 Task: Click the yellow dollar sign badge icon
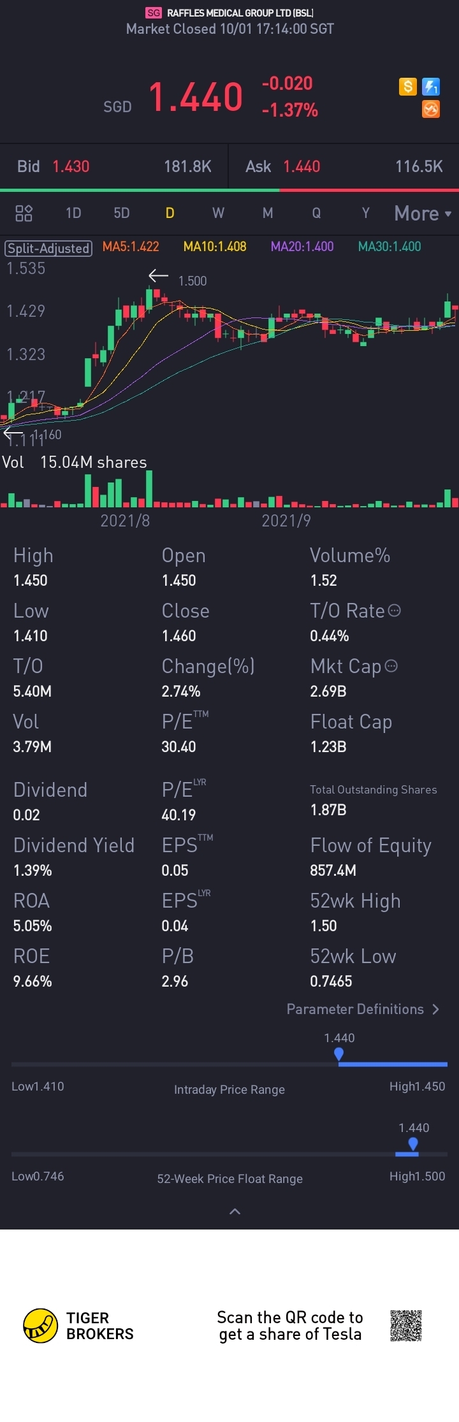point(408,87)
